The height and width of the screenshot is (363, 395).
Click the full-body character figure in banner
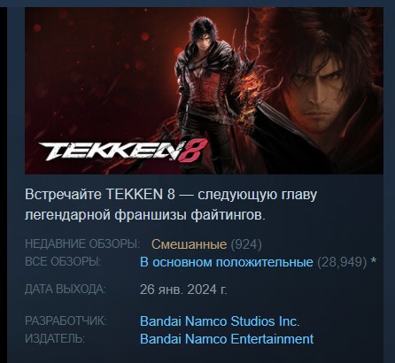(x=204, y=89)
